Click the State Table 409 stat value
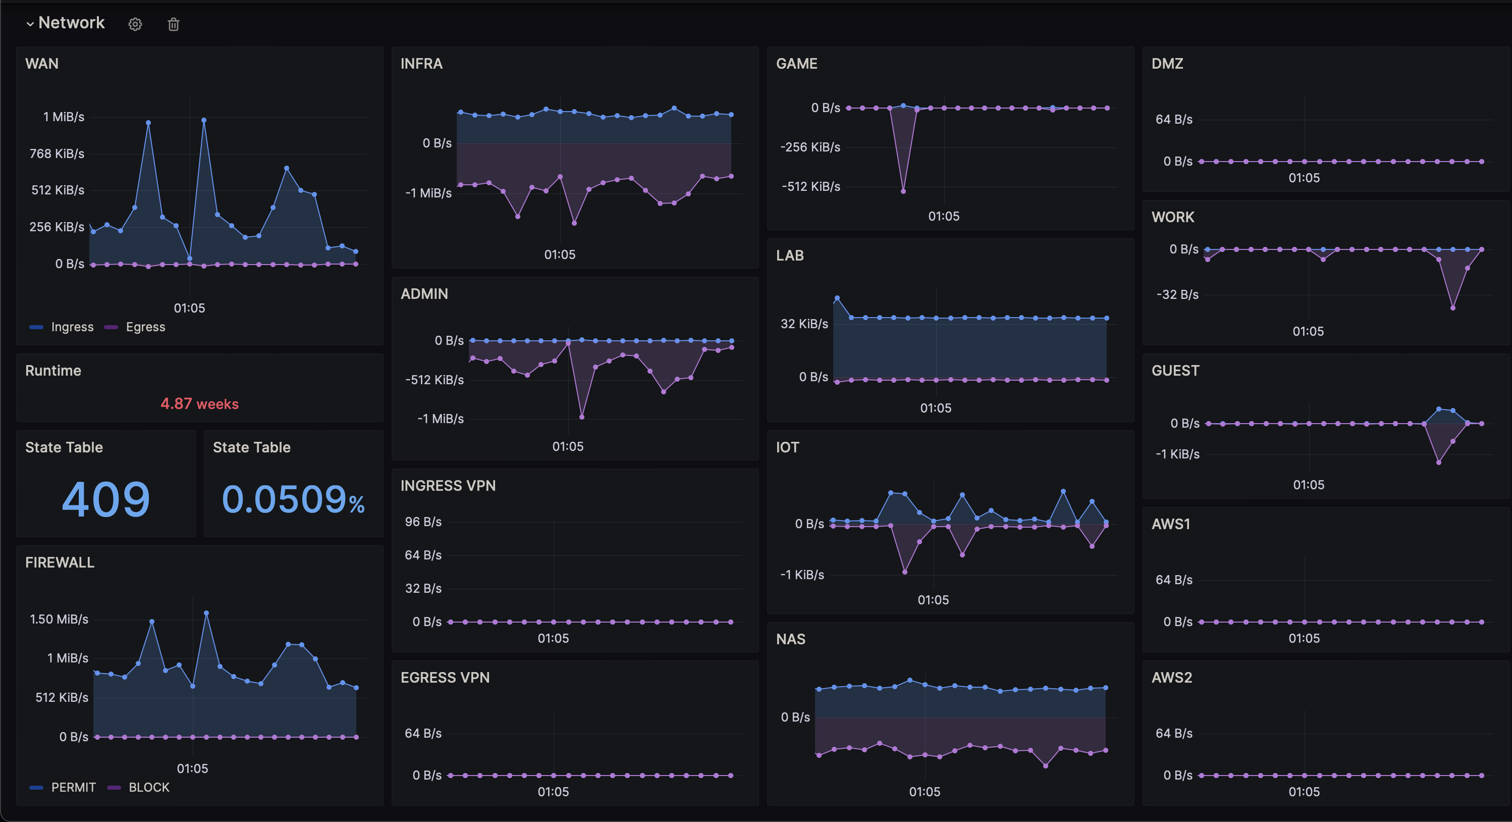Image resolution: width=1512 pixels, height=822 pixels. point(106,499)
